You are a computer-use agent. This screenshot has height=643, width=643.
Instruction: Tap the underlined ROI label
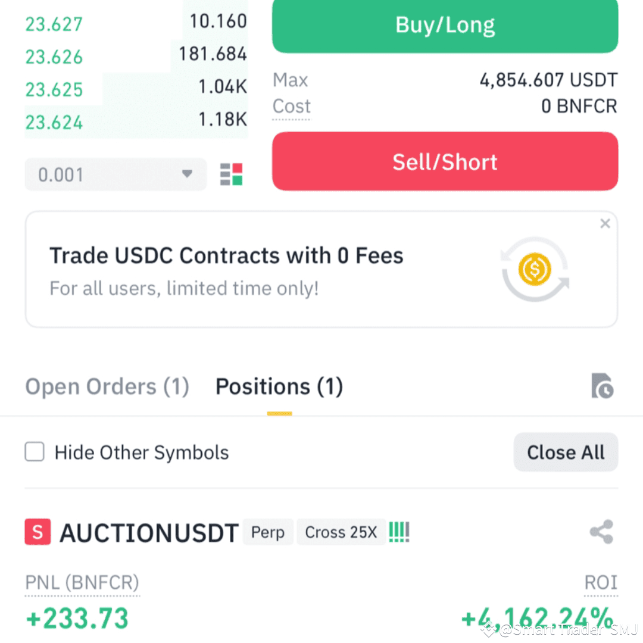(x=601, y=582)
